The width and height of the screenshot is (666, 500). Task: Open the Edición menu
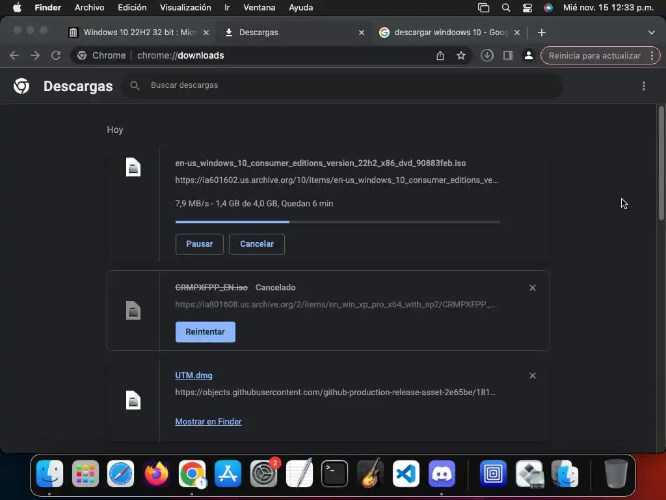(x=132, y=8)
